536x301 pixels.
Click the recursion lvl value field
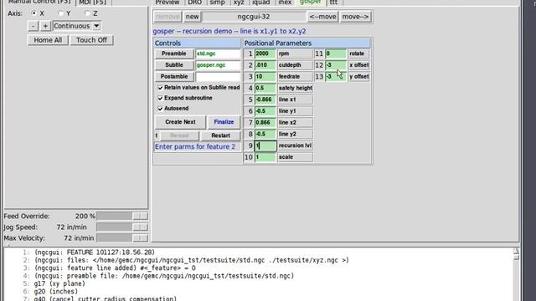[x=265, y=145]
